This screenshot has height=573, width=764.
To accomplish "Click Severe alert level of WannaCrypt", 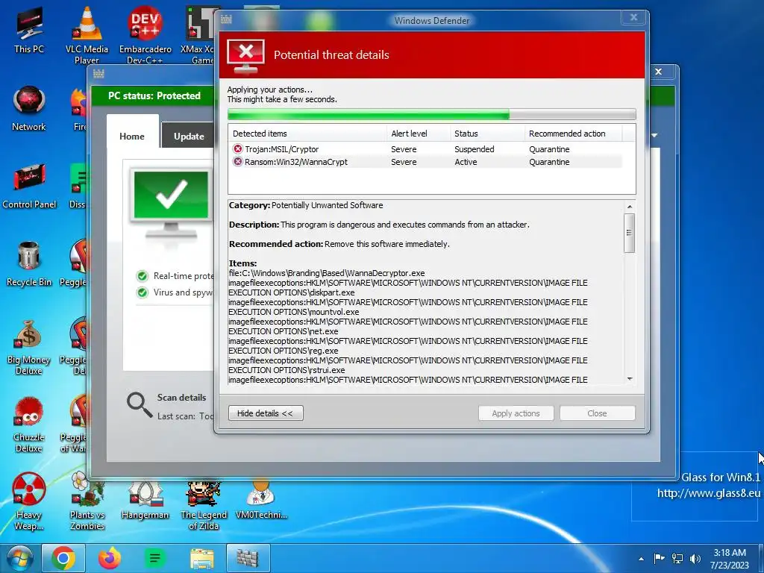I will (x=404, y=162).
